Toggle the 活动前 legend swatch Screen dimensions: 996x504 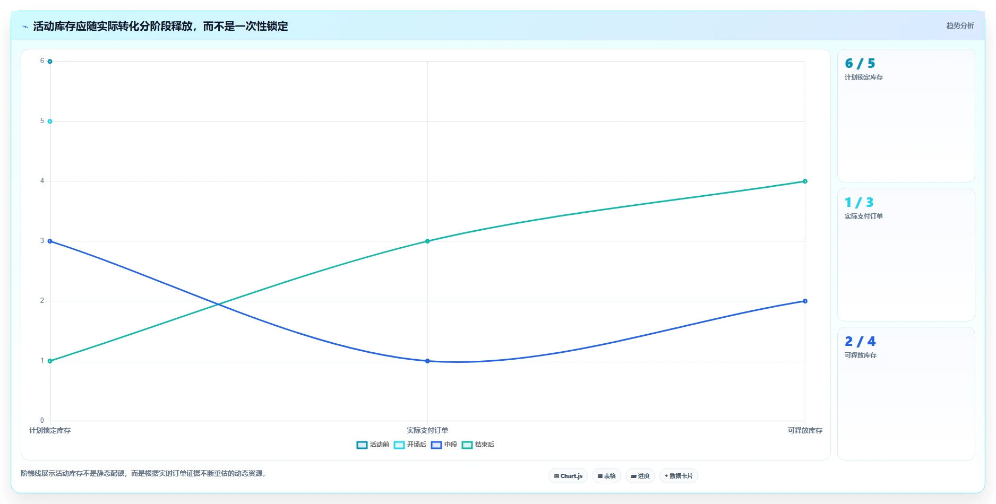pos(362,445)
